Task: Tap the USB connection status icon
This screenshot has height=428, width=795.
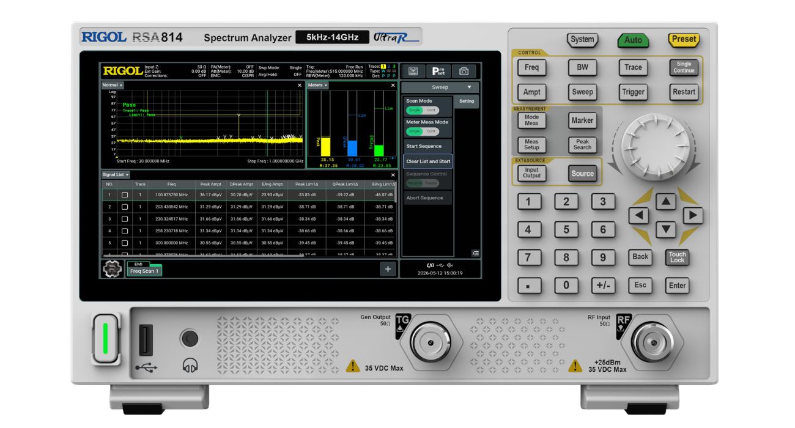Action: point(440,265)
